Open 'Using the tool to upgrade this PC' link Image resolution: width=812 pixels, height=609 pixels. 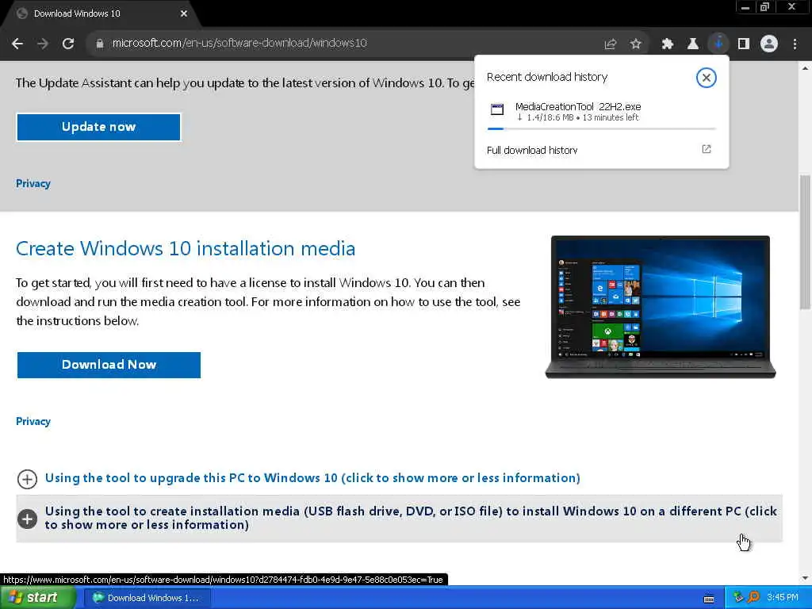click(312, 477)
